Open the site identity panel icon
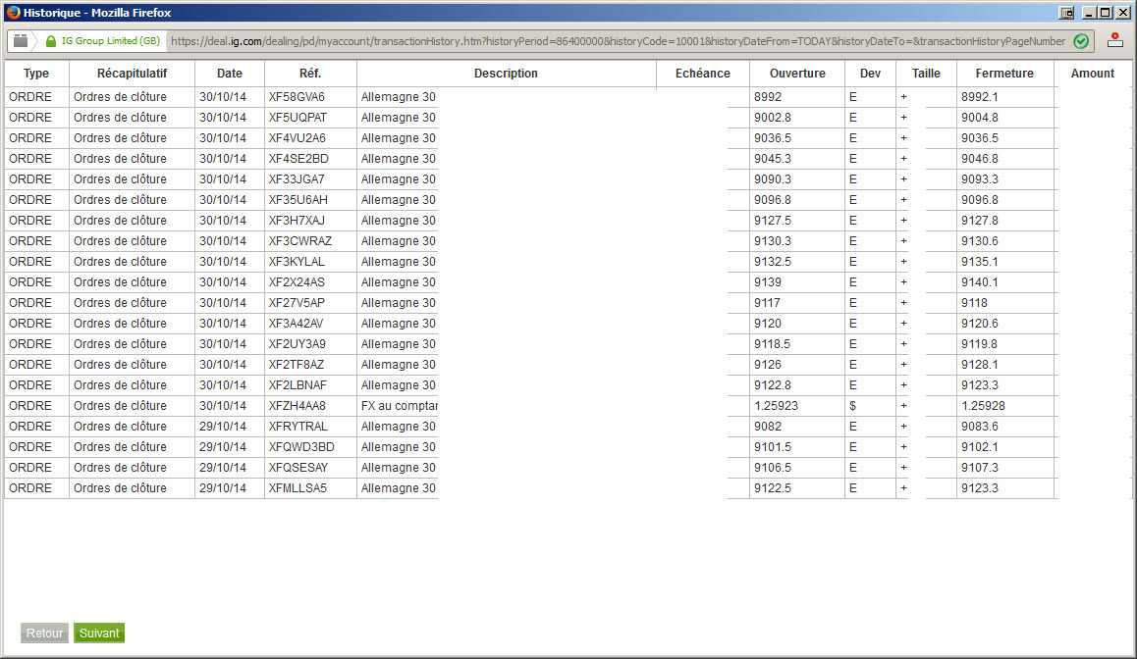The width and height of the screenshot is (1137, 659). tap(21, 40)
